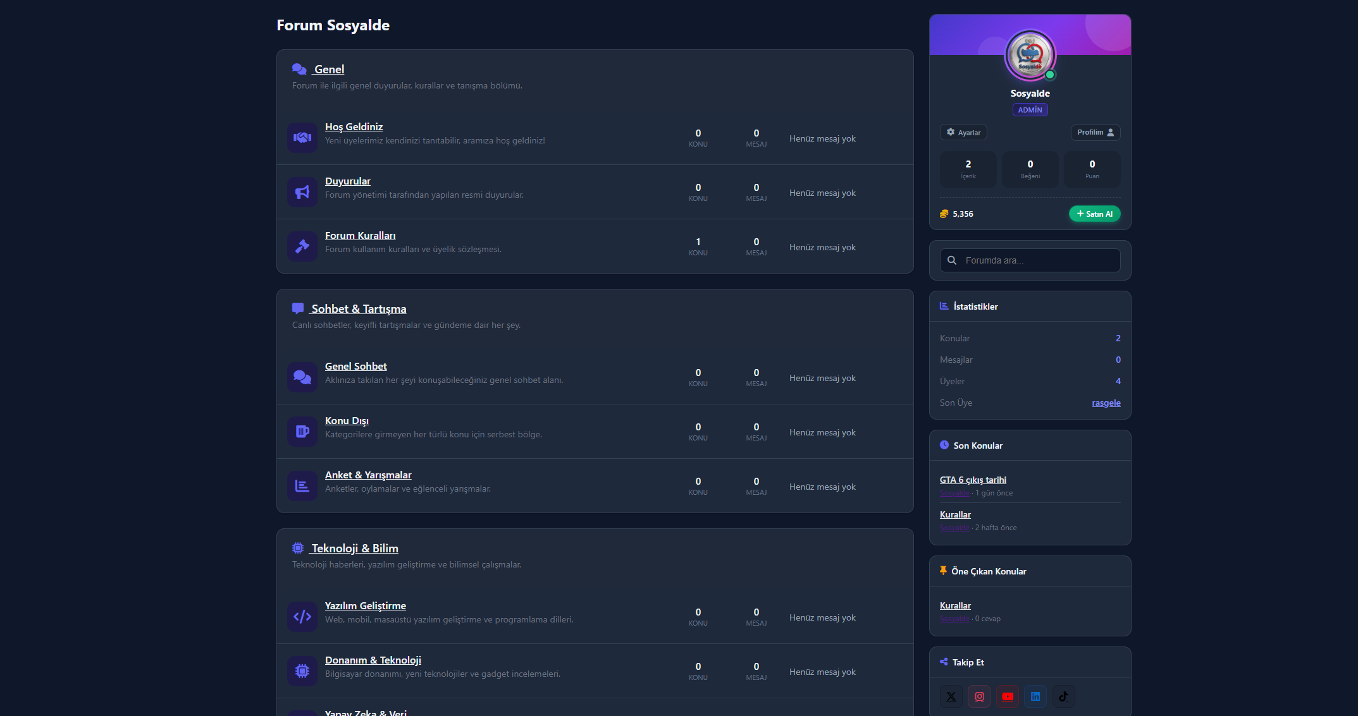1358x716 pixels.
Task: Open the LinkedIn social icon
Action: tap(1035, 696)
